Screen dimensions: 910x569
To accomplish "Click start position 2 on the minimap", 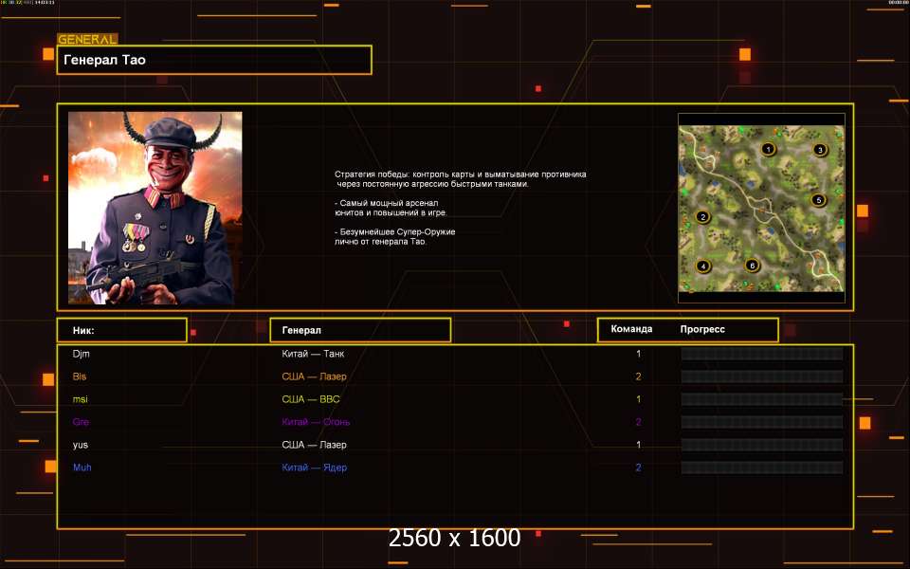I will 702,216.
